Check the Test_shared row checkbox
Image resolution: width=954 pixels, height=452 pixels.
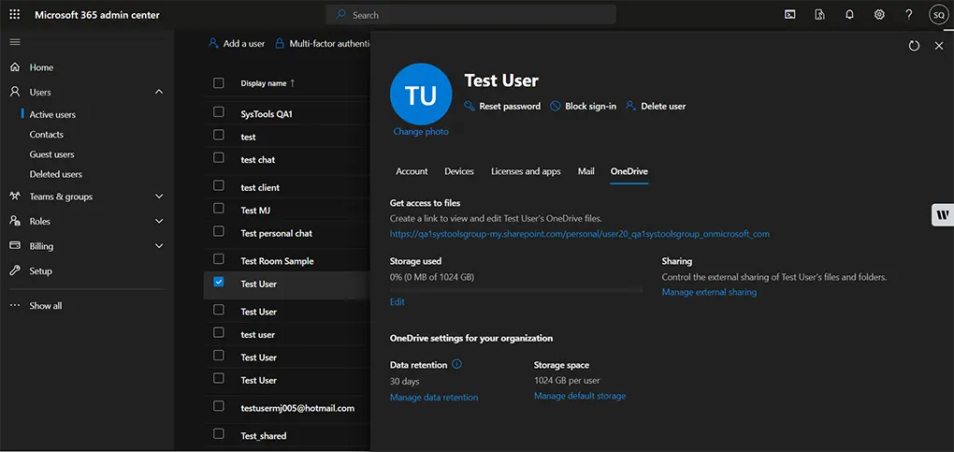(x=219, y=433)
